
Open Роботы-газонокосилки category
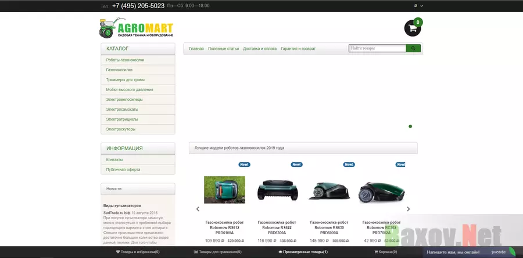click(138, 60)
